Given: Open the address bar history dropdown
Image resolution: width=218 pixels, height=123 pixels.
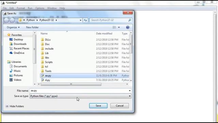Looking at the screenshot, I should [x=80, y=20].
